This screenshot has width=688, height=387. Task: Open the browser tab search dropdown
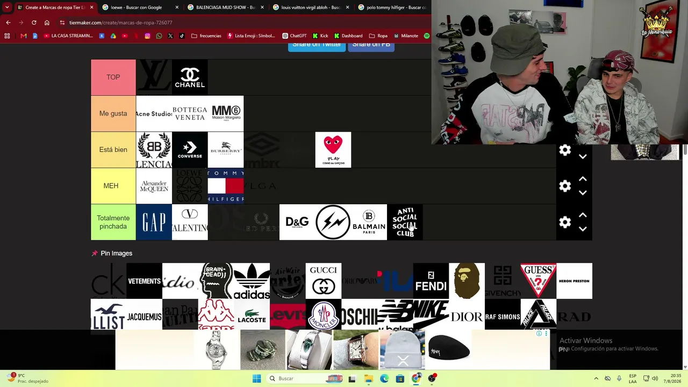click(7, 8)
